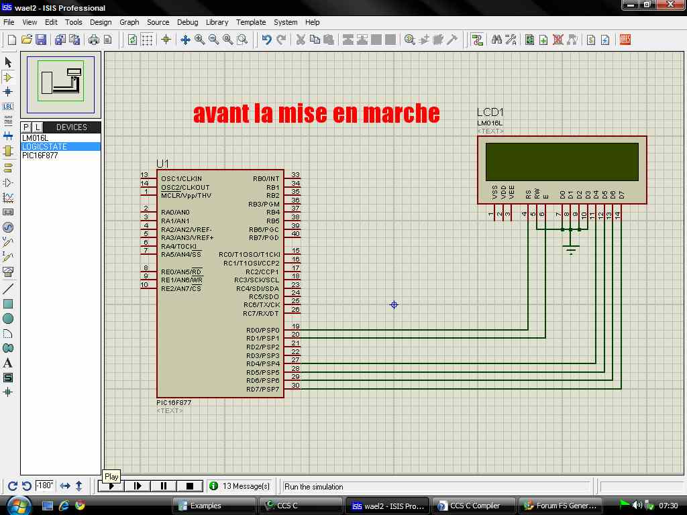Open the Template menu
The image size is (687, 515).
pyautogui.click(x=251, y=22)
